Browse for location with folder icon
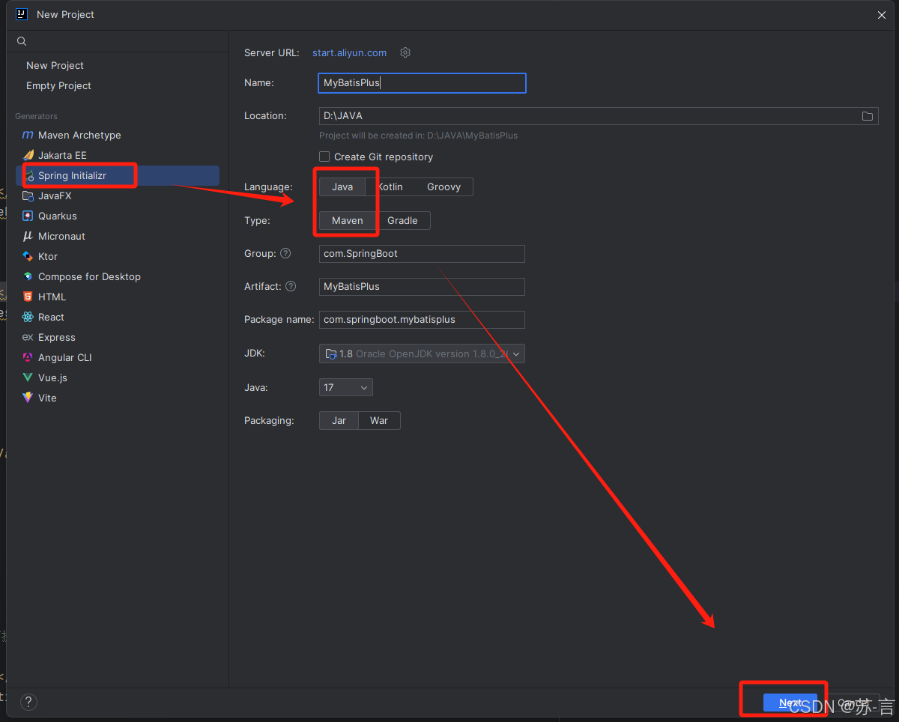The image size is (899, 722). click(868, 116)
